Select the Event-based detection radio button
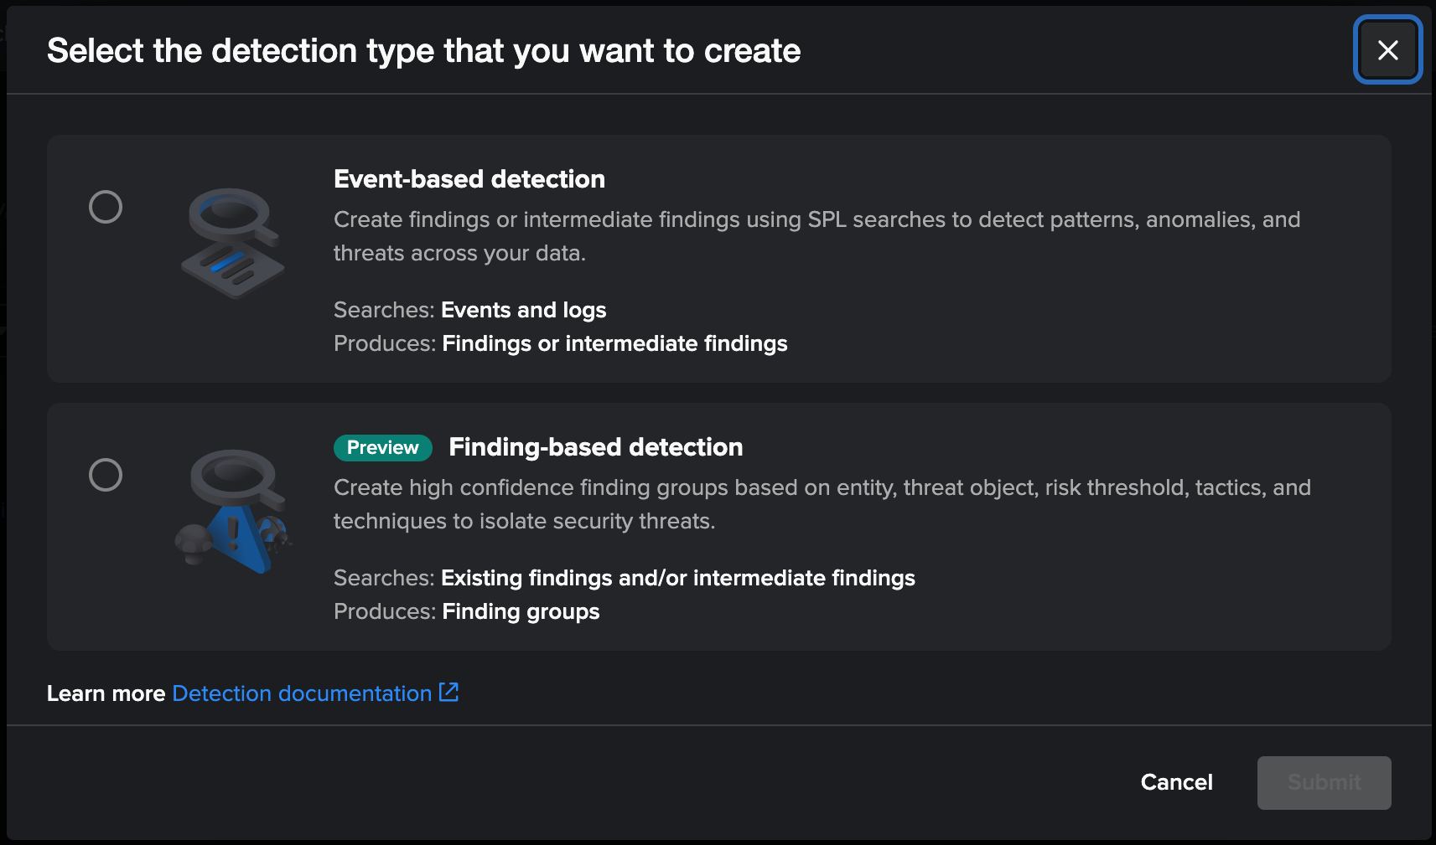 (106, 207)
